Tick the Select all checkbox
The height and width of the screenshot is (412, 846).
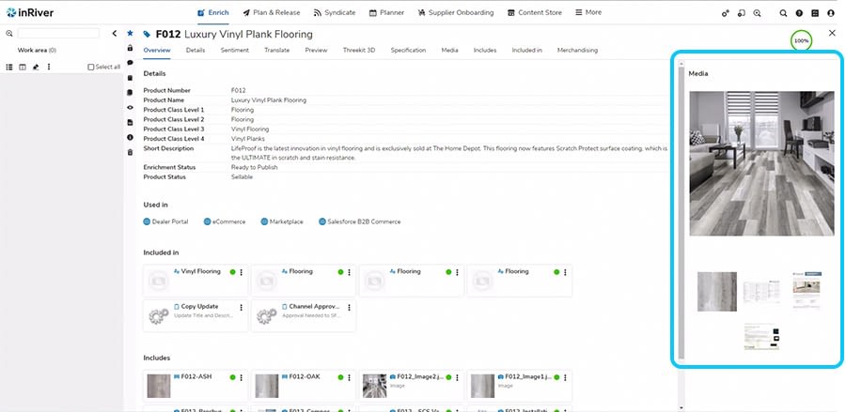tap(90, 68)
